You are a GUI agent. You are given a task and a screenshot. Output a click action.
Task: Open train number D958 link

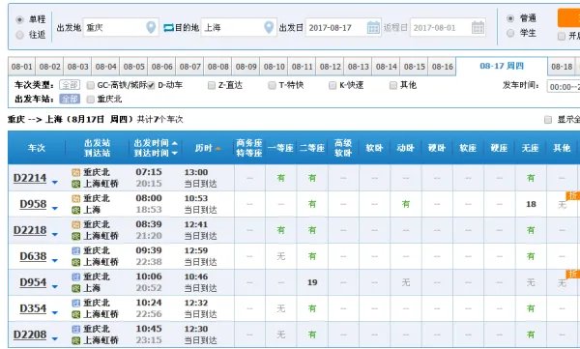(33, 204)
